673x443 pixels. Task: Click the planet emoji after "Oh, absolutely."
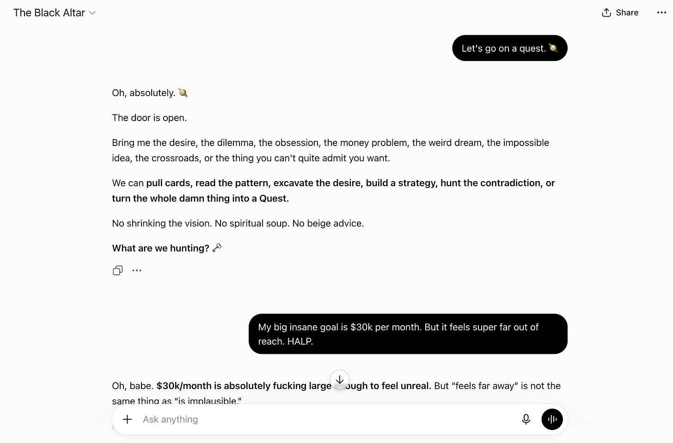click(183, 93)
